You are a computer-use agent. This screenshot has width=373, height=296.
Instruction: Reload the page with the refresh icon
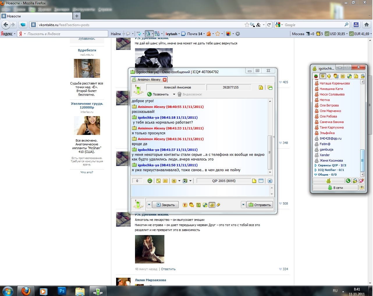click(x=269, y=25)
